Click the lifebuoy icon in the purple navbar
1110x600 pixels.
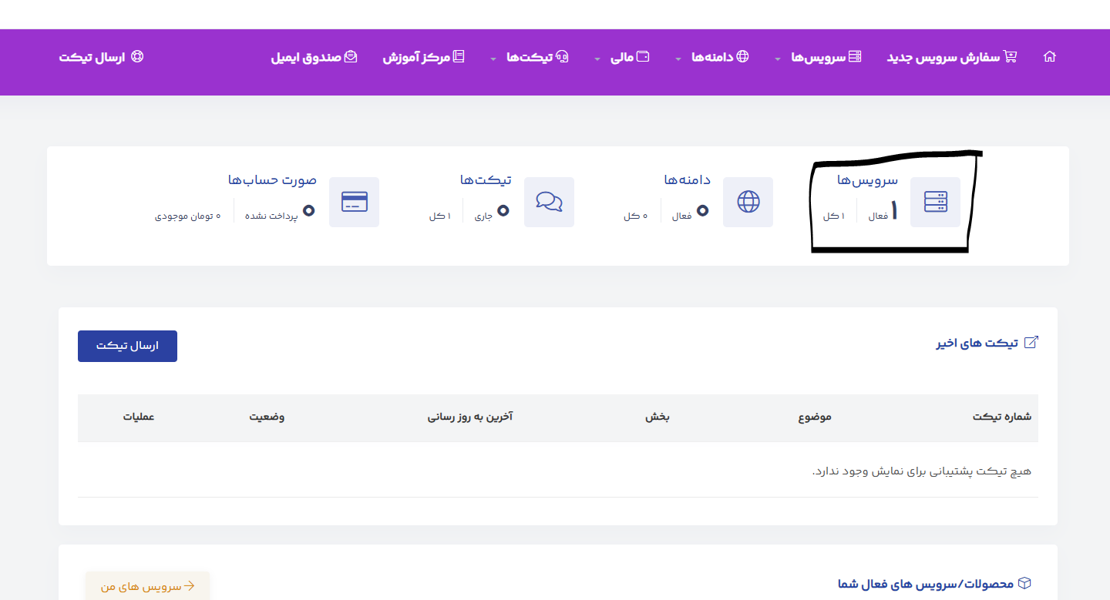[x=138, y=57]
